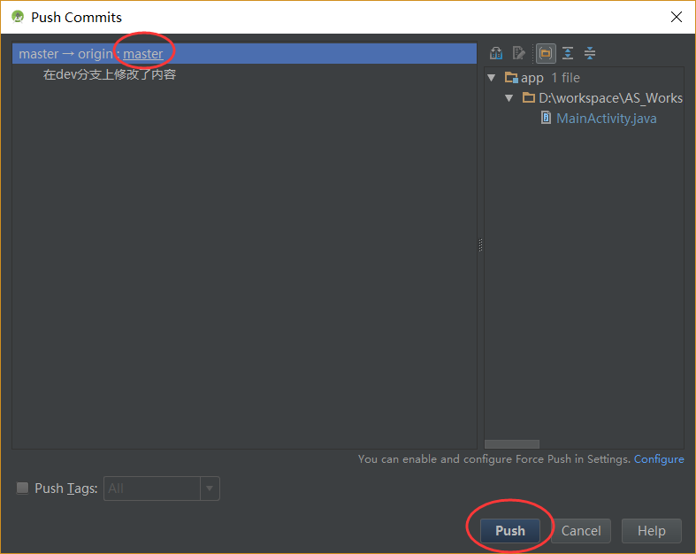
Task: Click the Expand All toolbar icon
Action: pos(568,53)
